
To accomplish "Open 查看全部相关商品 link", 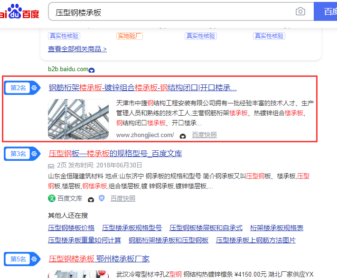I will [x=77, y=49].
